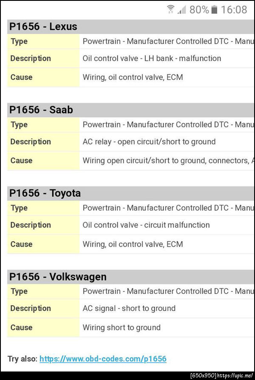The image size is (255, 380).
Task: Click the Description label under Volkswagen
Action: tap(31, 308)
